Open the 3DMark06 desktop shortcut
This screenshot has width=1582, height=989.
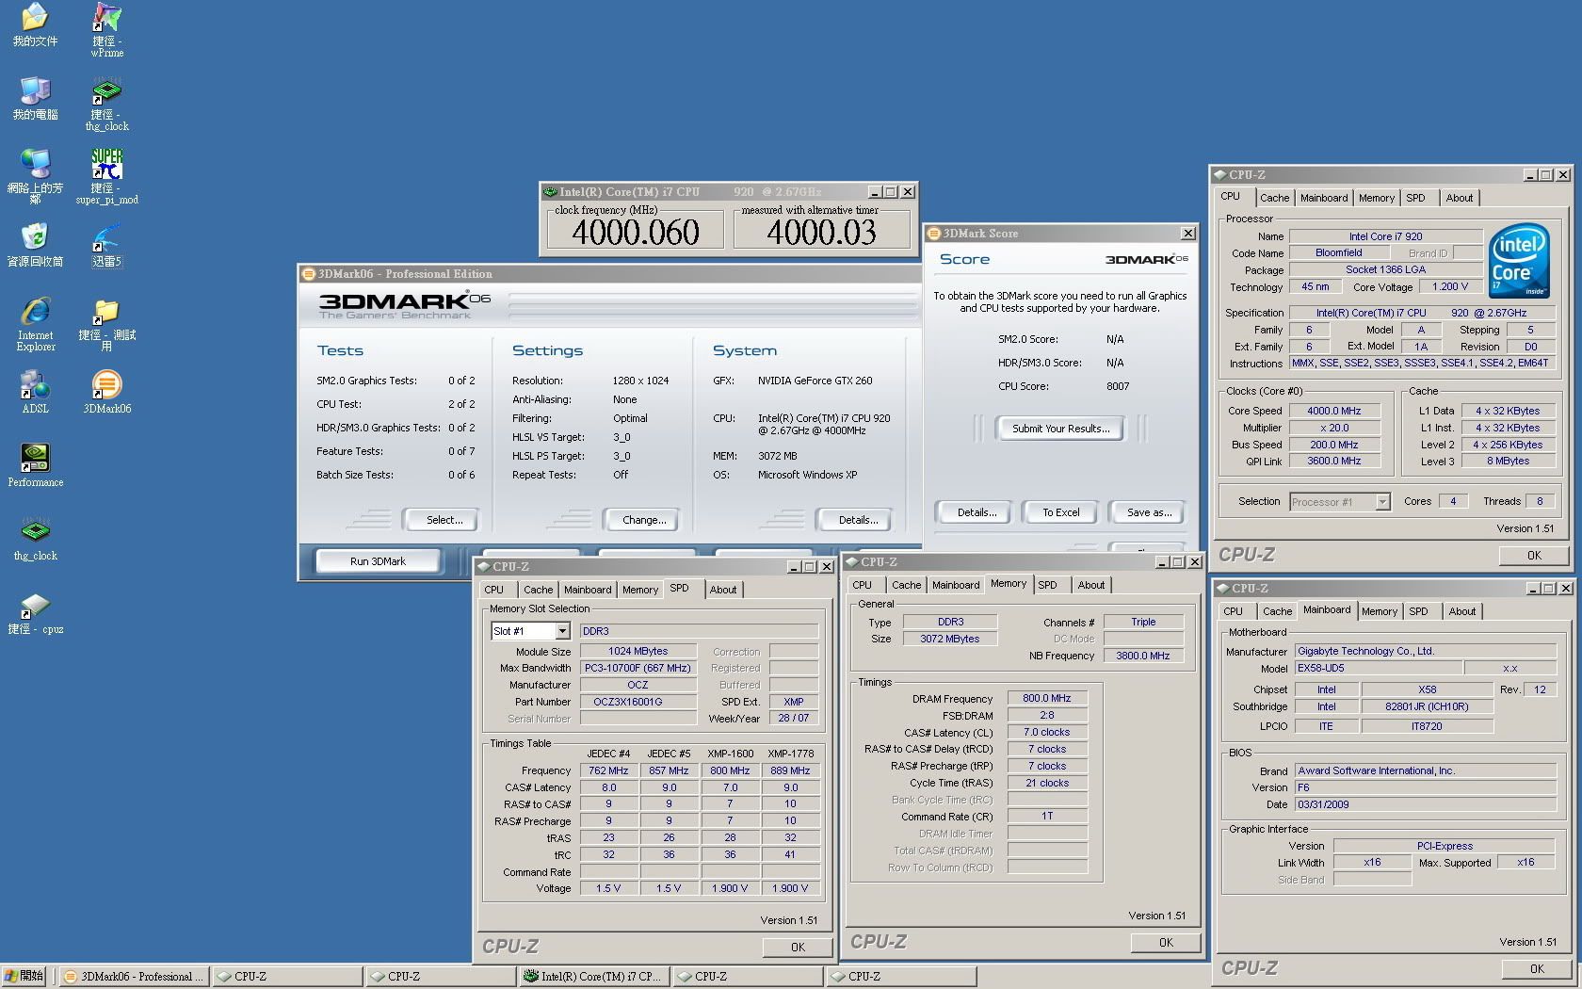106,385
